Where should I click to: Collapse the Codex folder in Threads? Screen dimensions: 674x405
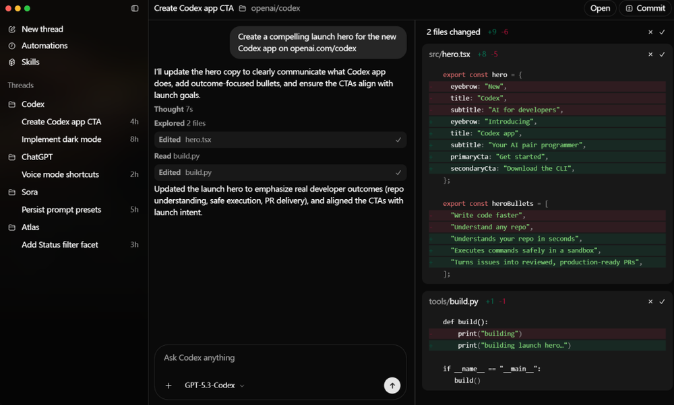pyautogui.click(x=12, y=104)
